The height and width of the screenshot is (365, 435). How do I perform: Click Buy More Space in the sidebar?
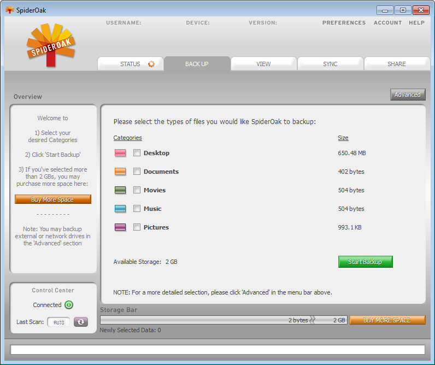53,199
